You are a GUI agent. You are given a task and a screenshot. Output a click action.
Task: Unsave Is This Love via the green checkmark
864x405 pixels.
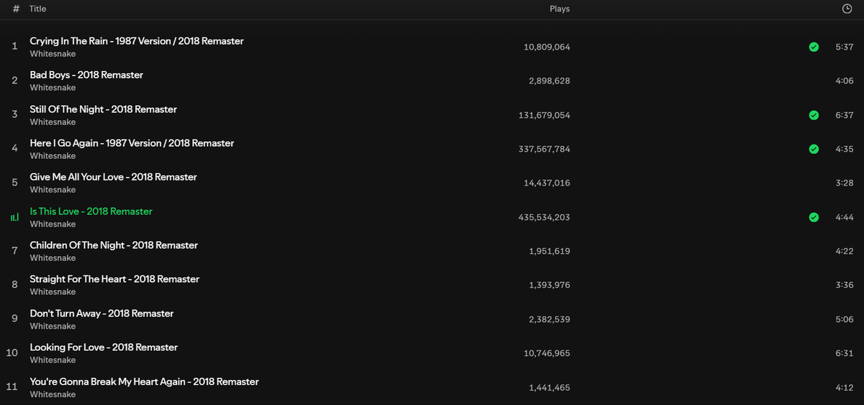click(x=814, y=217)
